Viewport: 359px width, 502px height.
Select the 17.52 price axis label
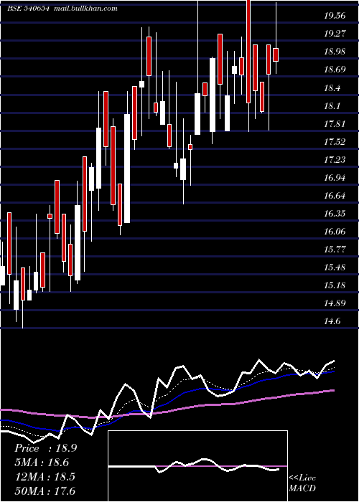coord(335,142)
